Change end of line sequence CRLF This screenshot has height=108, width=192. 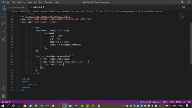[x=172, y=102]
